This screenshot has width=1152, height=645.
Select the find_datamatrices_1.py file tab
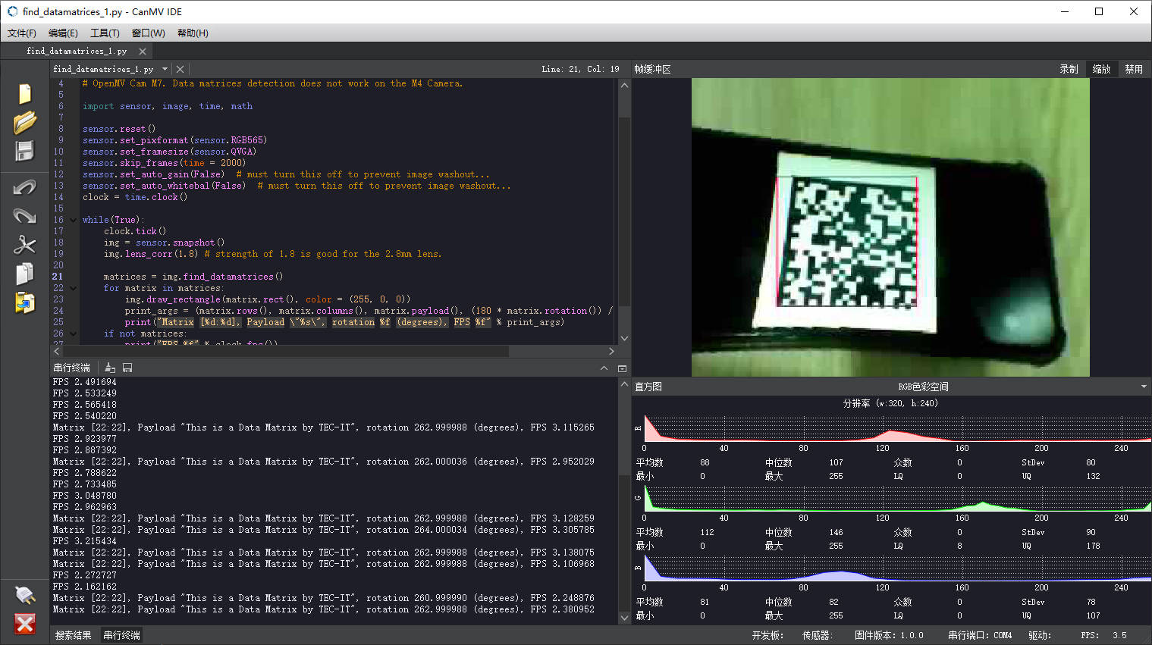click(77, 51)
